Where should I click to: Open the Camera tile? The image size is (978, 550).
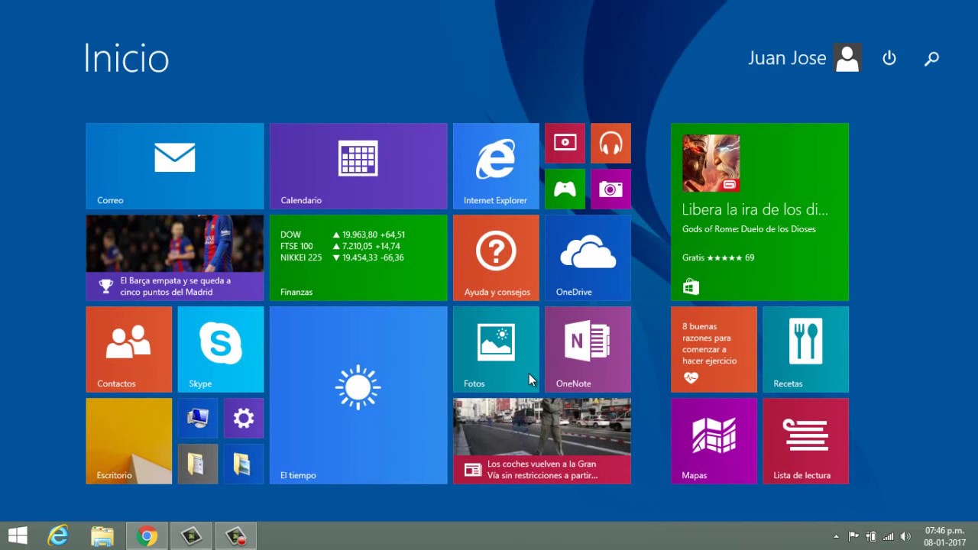pyautogui.click(x=610, y=189)
